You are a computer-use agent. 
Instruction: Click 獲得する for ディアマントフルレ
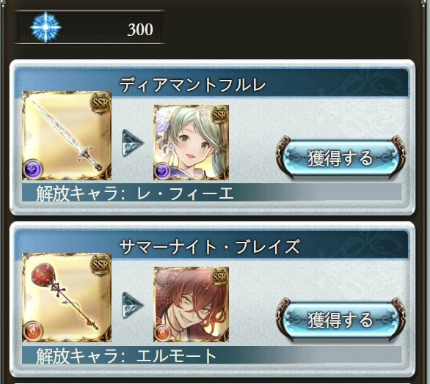(340, 158)
